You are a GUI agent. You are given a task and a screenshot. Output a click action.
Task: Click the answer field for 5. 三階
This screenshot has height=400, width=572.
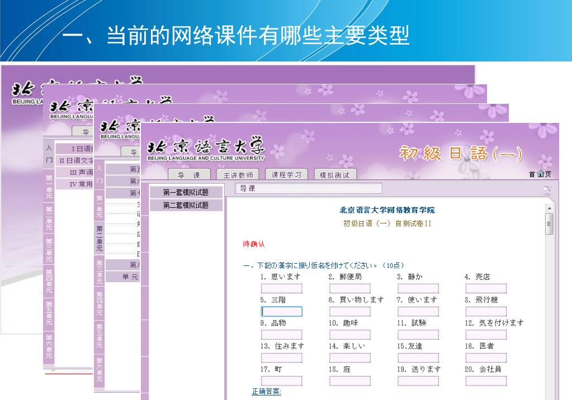point(282,311)
